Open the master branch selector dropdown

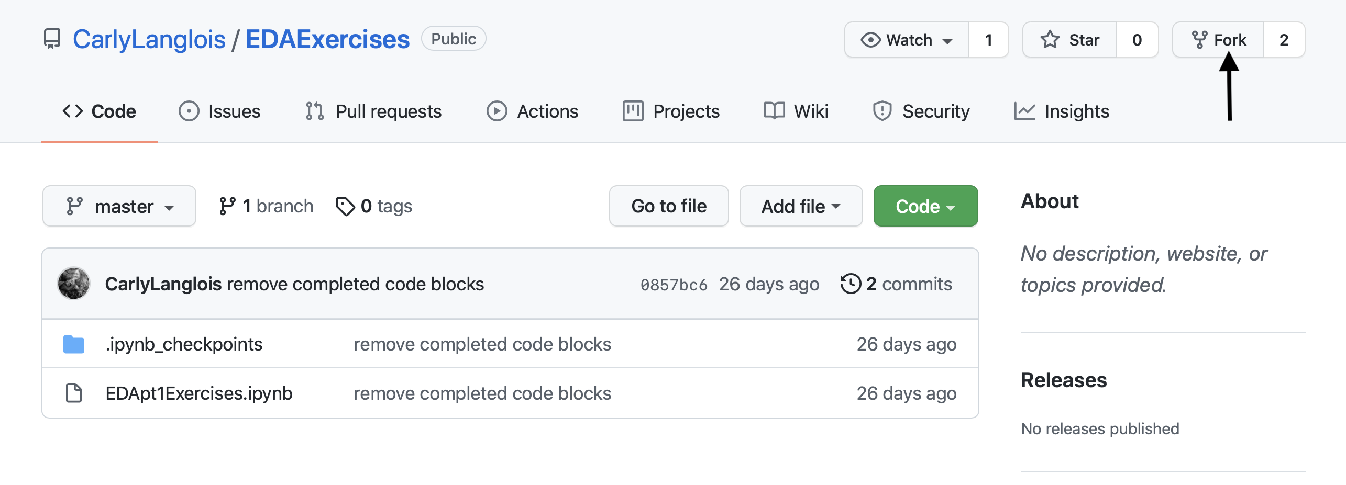tap(119, 206)
